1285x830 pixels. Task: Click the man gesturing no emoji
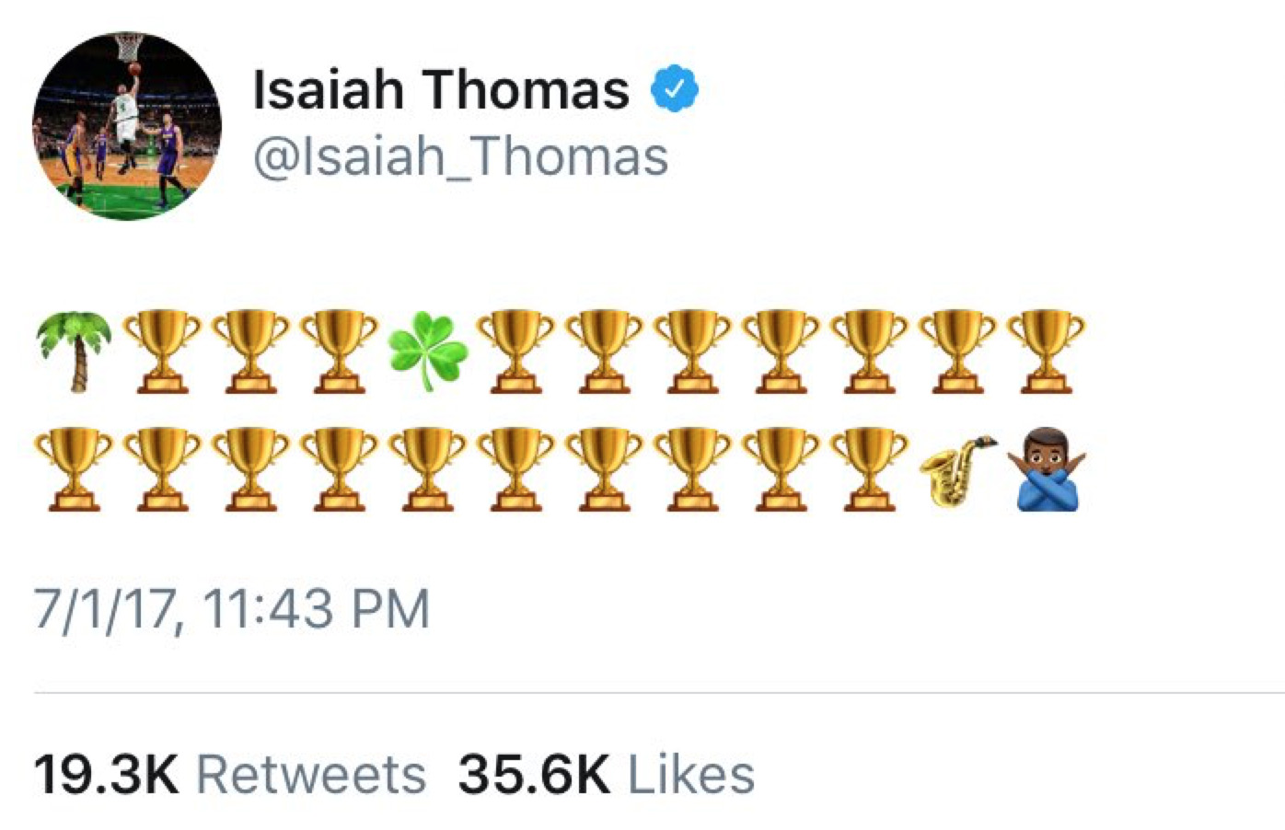(1047, 470)
